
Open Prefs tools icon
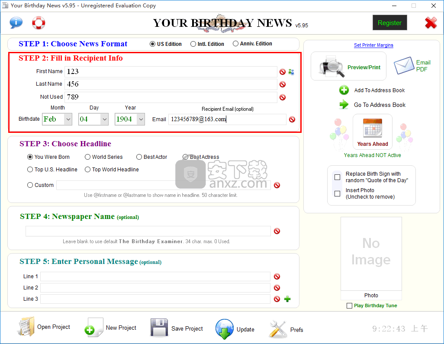click(x=278, y=329)
